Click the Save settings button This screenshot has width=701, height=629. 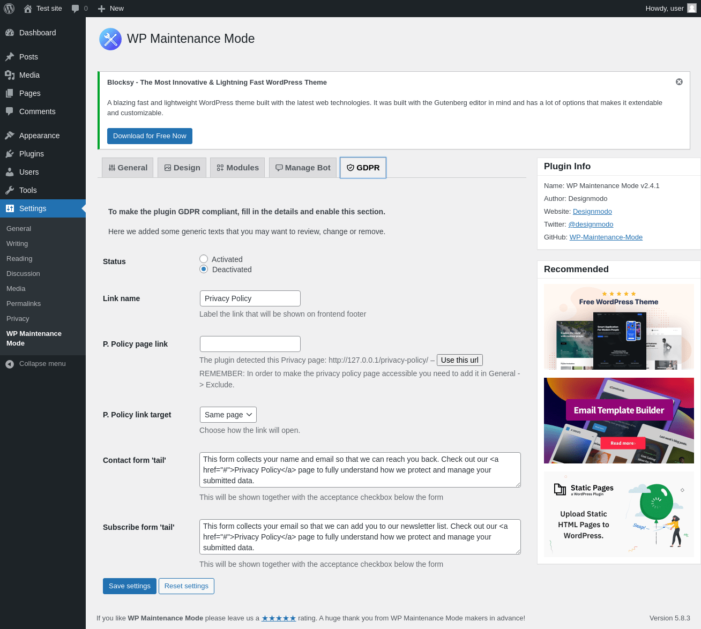coord(130,586)
